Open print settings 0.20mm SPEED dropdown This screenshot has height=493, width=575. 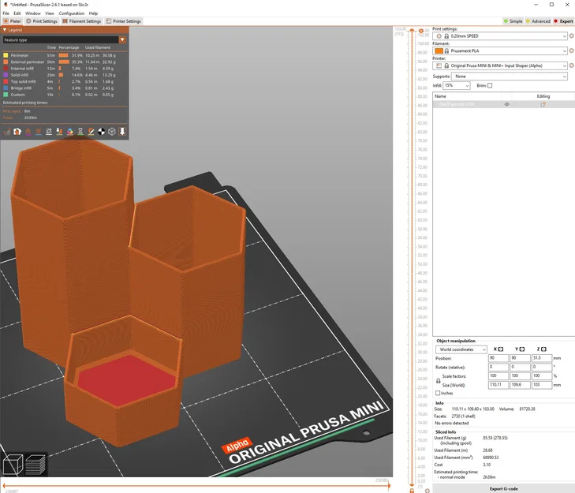[500, 36]
